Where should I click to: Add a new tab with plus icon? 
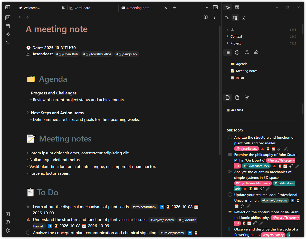pyautogui.click(x=175, y=7)
